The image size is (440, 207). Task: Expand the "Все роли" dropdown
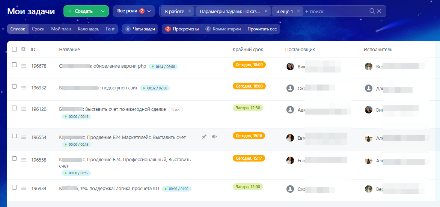coord(134,11)
